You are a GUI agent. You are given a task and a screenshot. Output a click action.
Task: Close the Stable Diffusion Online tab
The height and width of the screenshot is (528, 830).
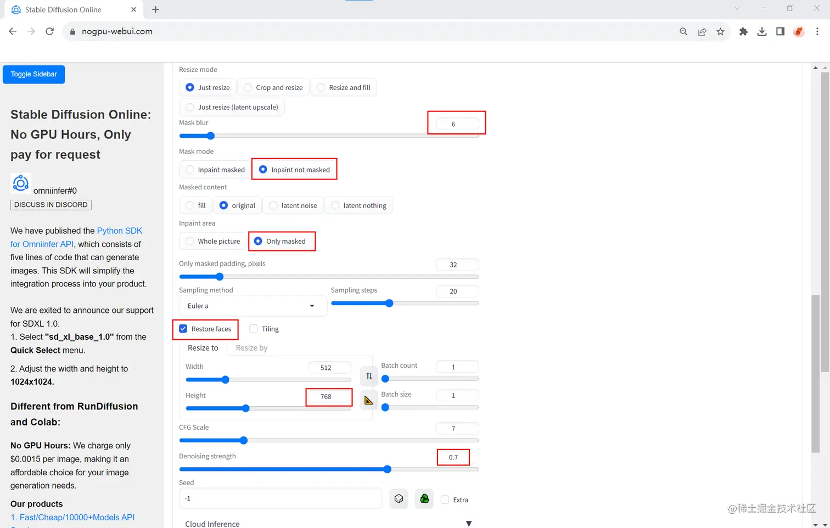[134, 9]
